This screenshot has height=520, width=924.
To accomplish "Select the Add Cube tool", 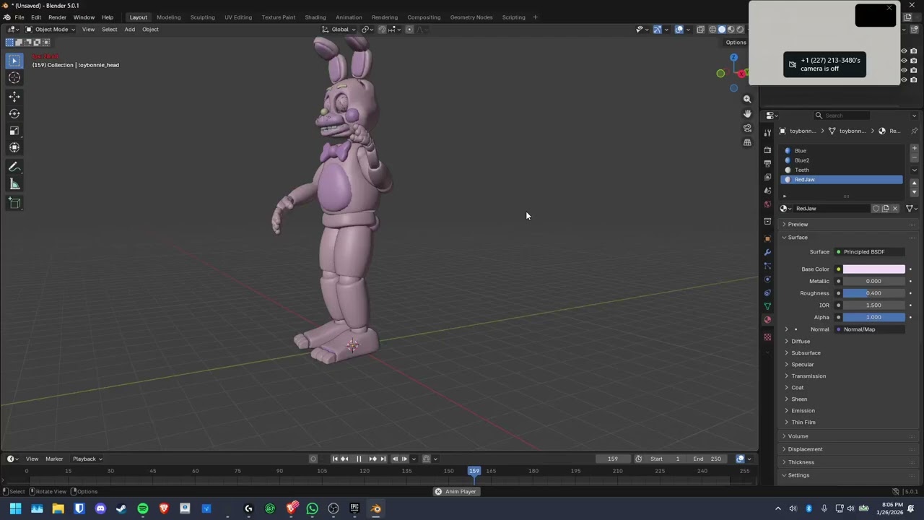I will point(14,203).
